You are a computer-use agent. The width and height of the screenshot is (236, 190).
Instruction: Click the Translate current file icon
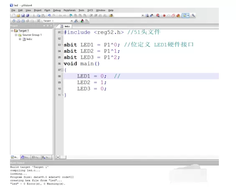tap(14, 21)
